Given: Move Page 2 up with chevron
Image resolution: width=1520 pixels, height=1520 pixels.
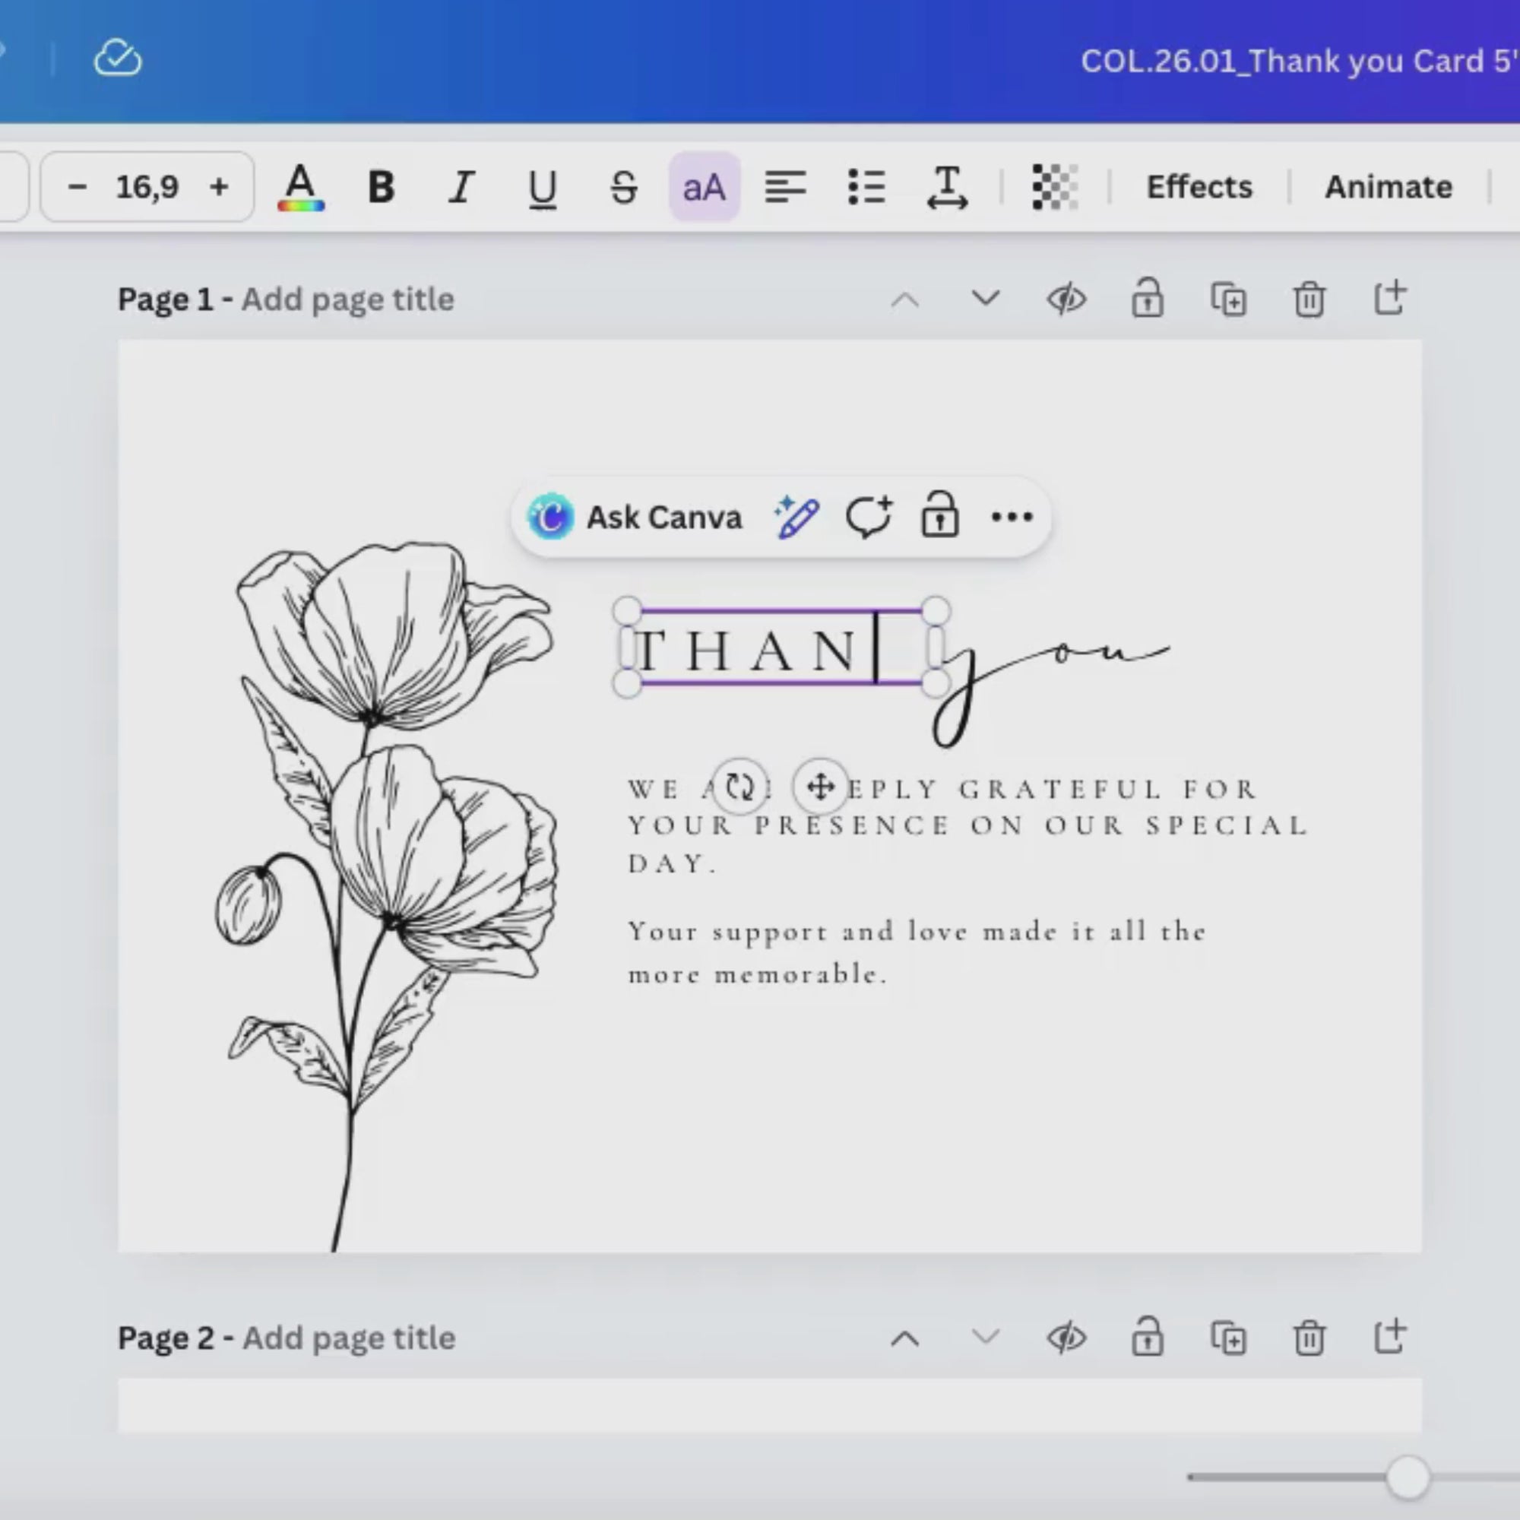Looking at the screenshot, I should click(904, 1338).
